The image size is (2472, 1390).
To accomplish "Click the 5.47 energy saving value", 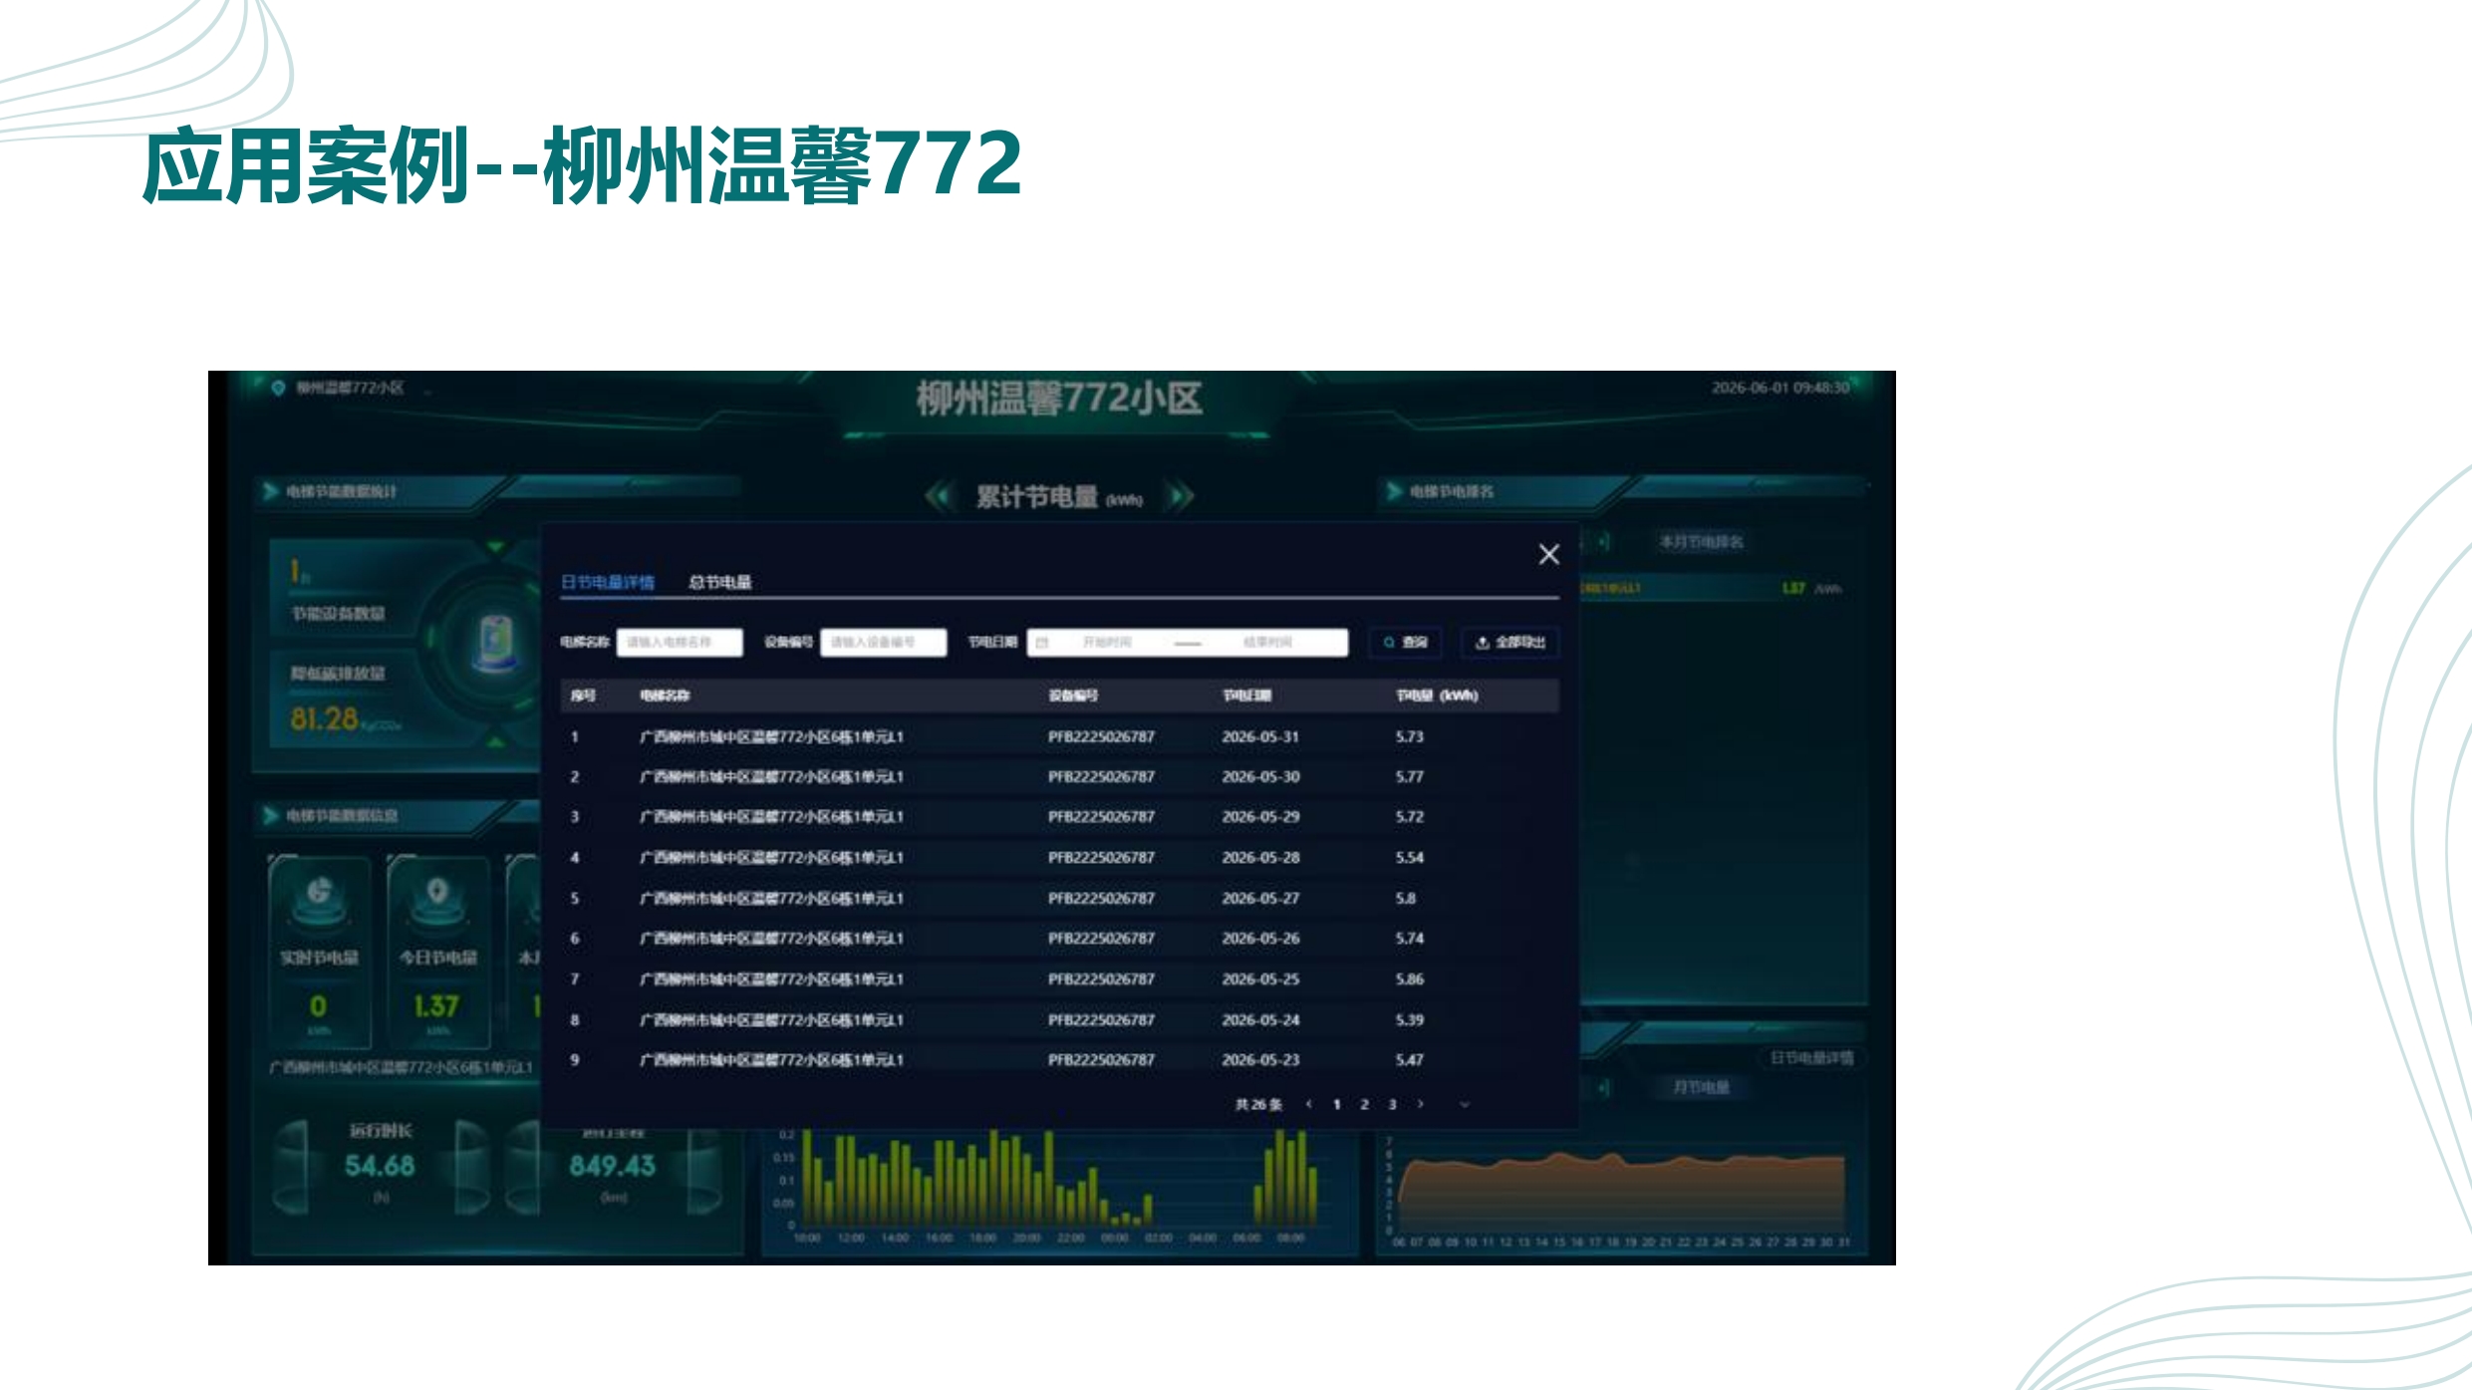I will point(1409,1059).
